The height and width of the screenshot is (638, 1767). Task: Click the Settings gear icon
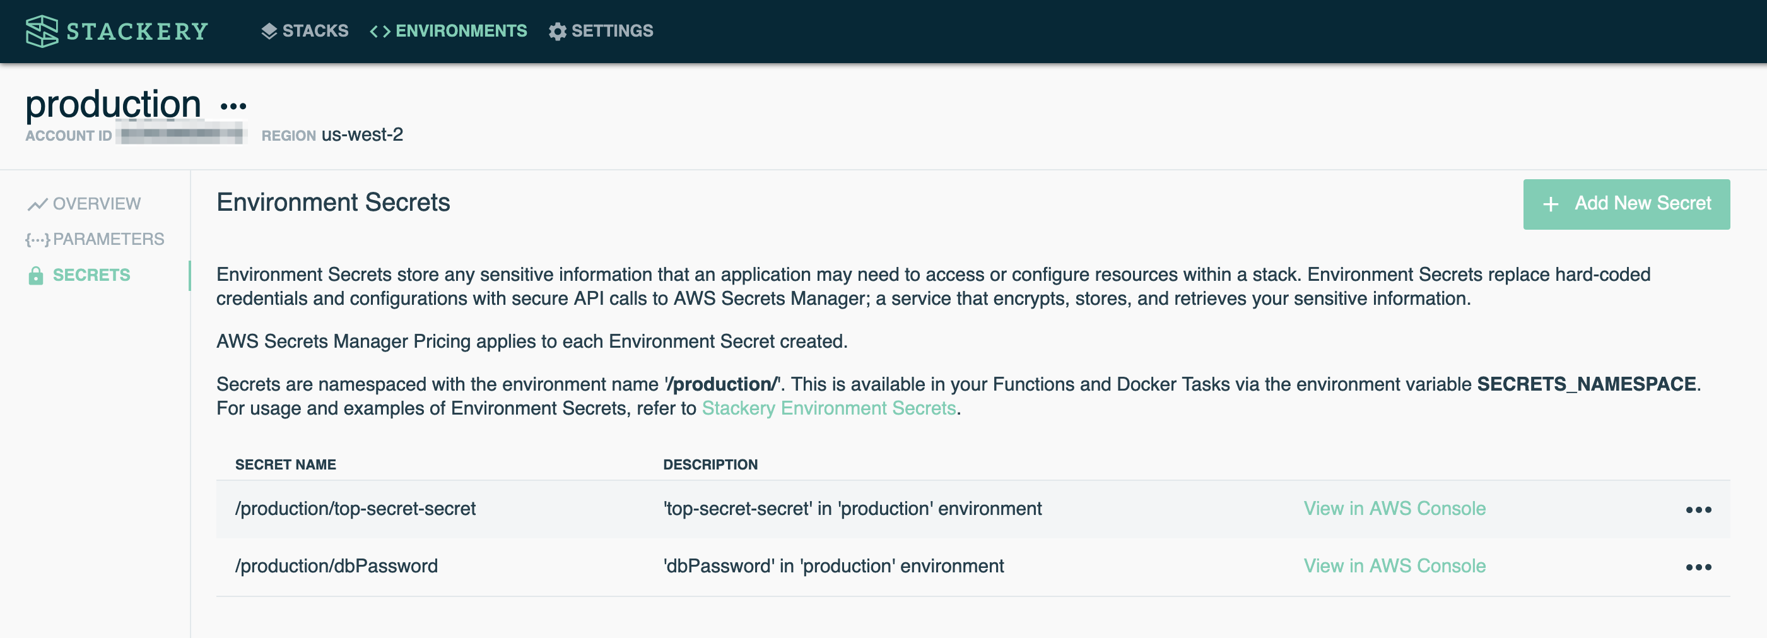[x=558, y=32]
